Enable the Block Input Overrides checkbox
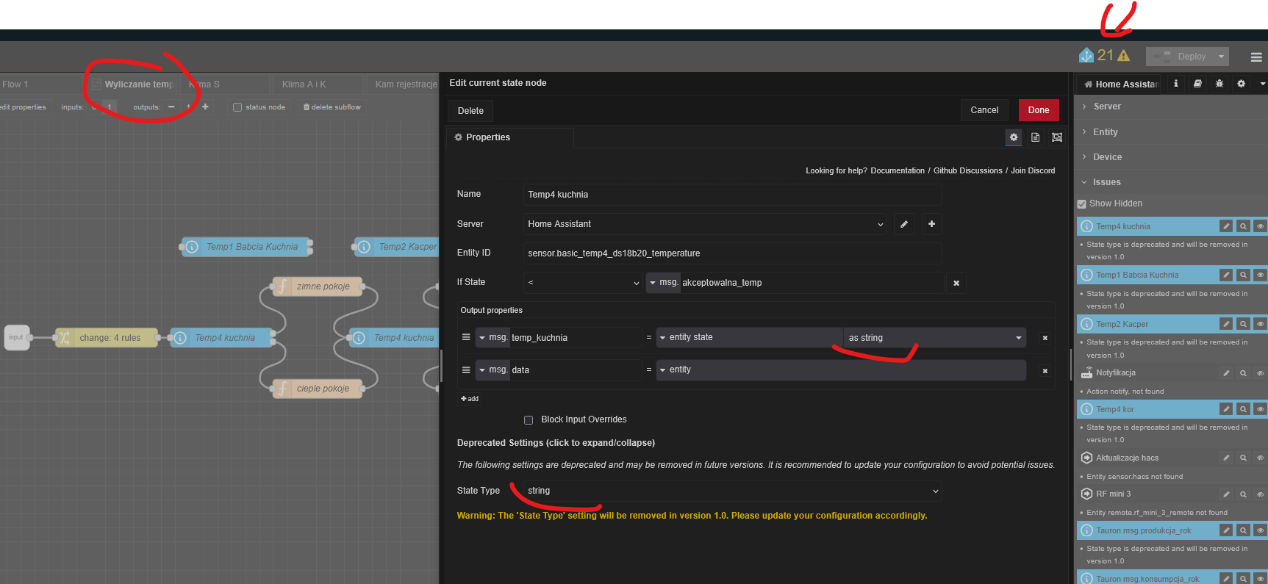 [x=529, y=420]
